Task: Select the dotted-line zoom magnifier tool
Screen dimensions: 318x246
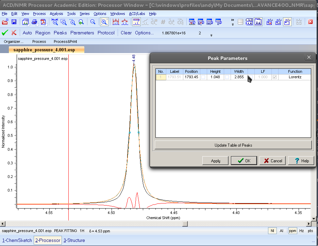Action: tap(72, 22)
